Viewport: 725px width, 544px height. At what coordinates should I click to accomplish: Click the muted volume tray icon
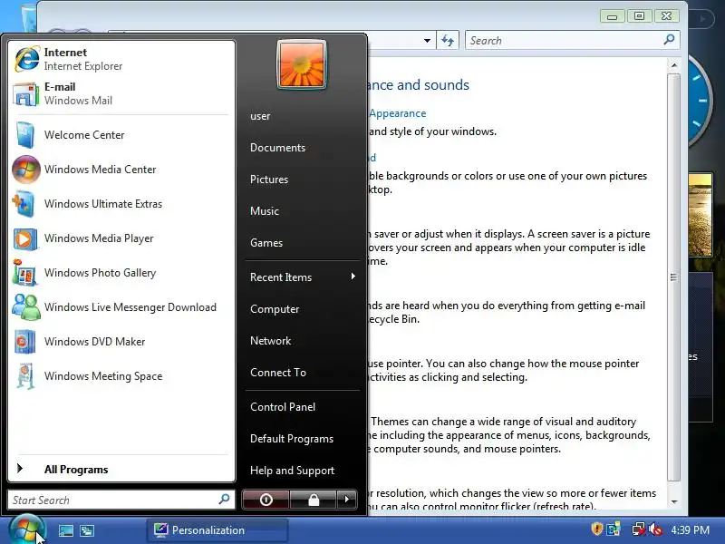[x=655, y=529]
